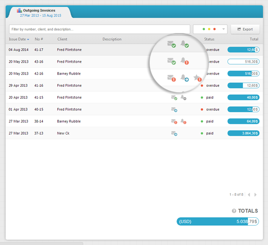Click envelope alert icon in invoice 38-14 row

point(174,121)
